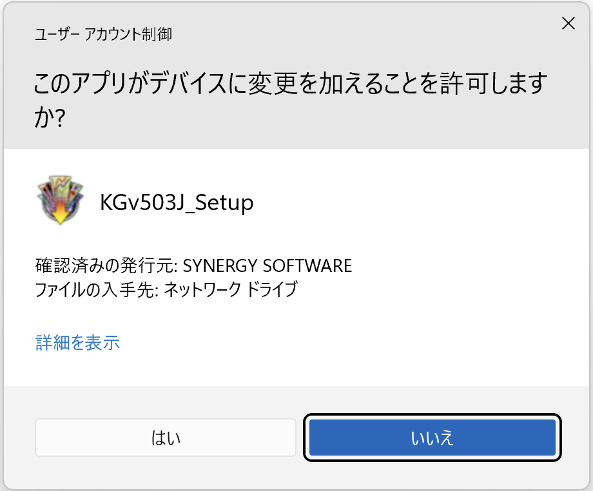The height and width of the screenshot is (491, 593).
Task: Click the ユーザー アカウント制御 title text
Action: pos(103,34)
